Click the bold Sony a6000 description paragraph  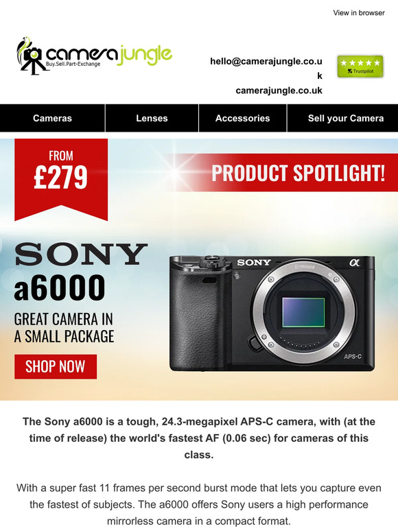(x=199, y=438)
